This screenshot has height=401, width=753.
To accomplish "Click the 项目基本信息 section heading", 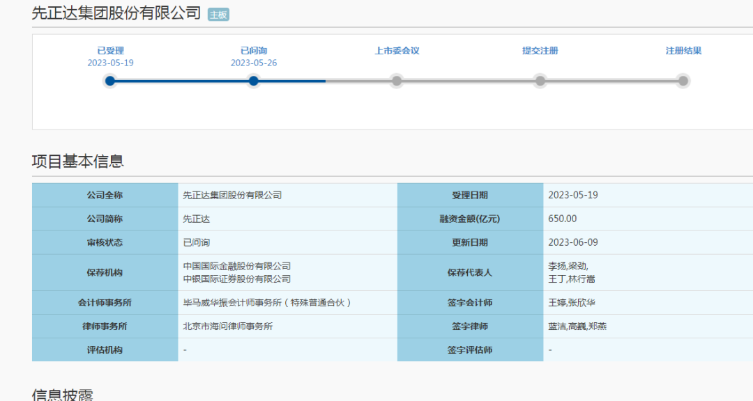I will pos(78,162).
